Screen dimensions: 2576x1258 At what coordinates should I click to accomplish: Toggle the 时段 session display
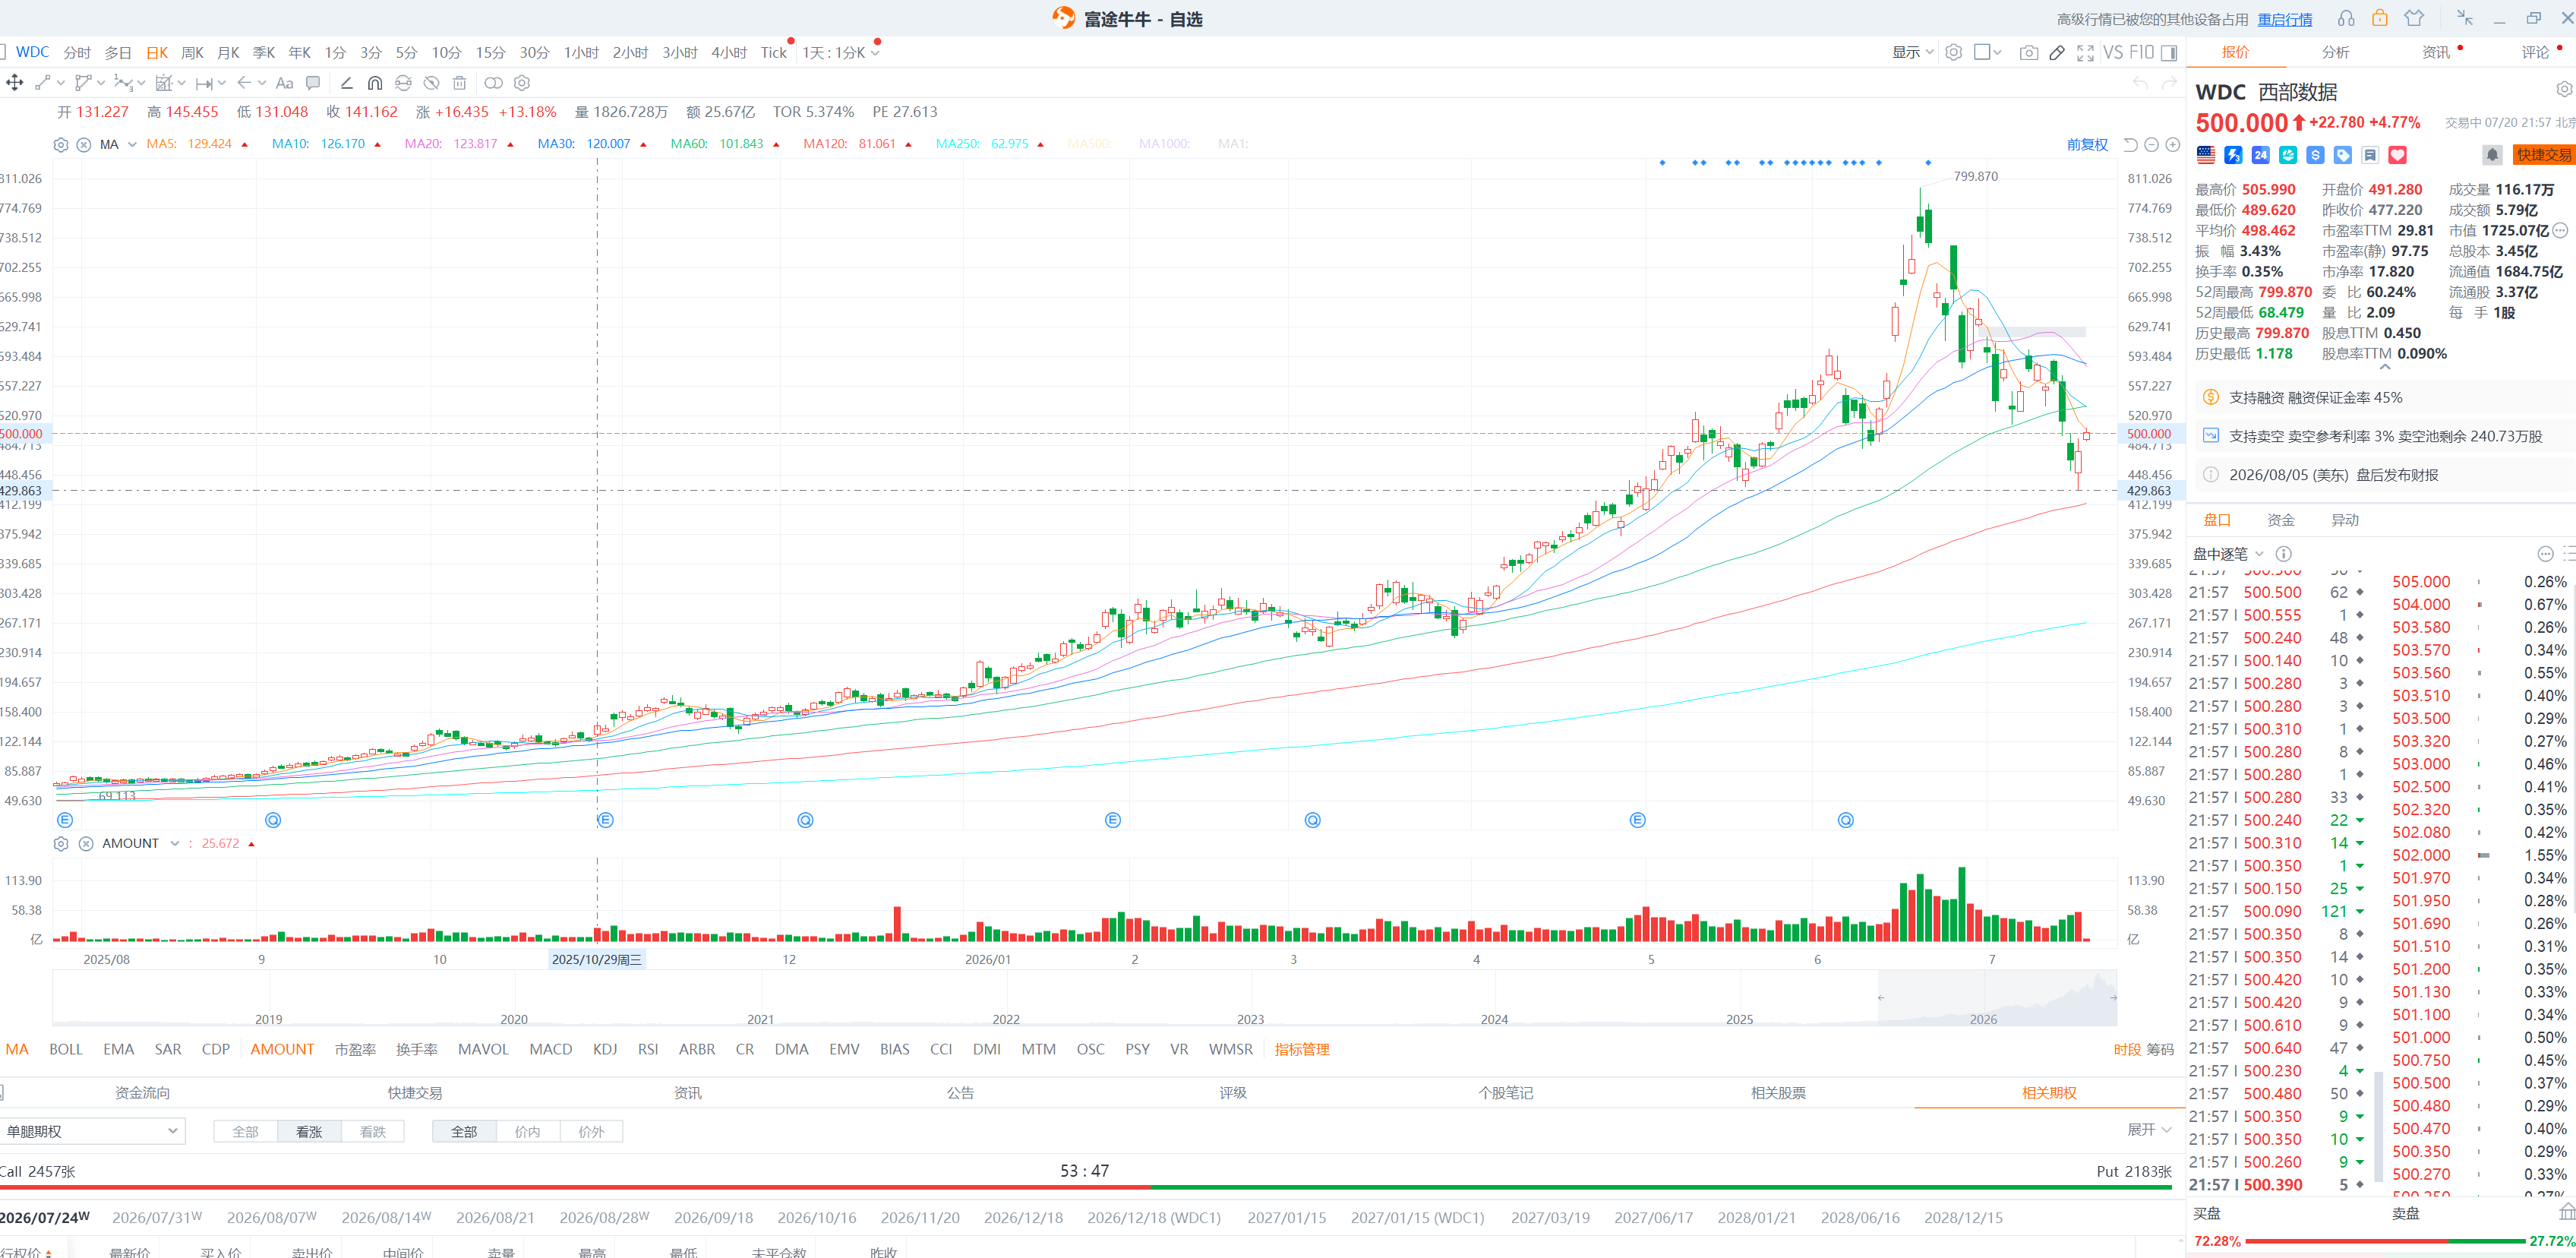(x=2127, y=1050)
